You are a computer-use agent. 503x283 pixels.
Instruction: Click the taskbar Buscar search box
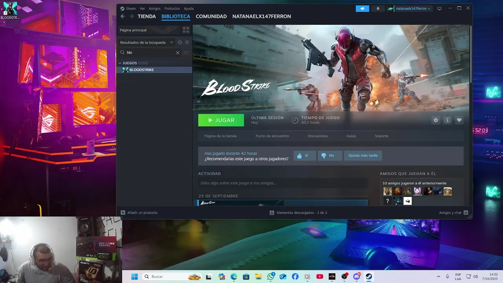172,277
